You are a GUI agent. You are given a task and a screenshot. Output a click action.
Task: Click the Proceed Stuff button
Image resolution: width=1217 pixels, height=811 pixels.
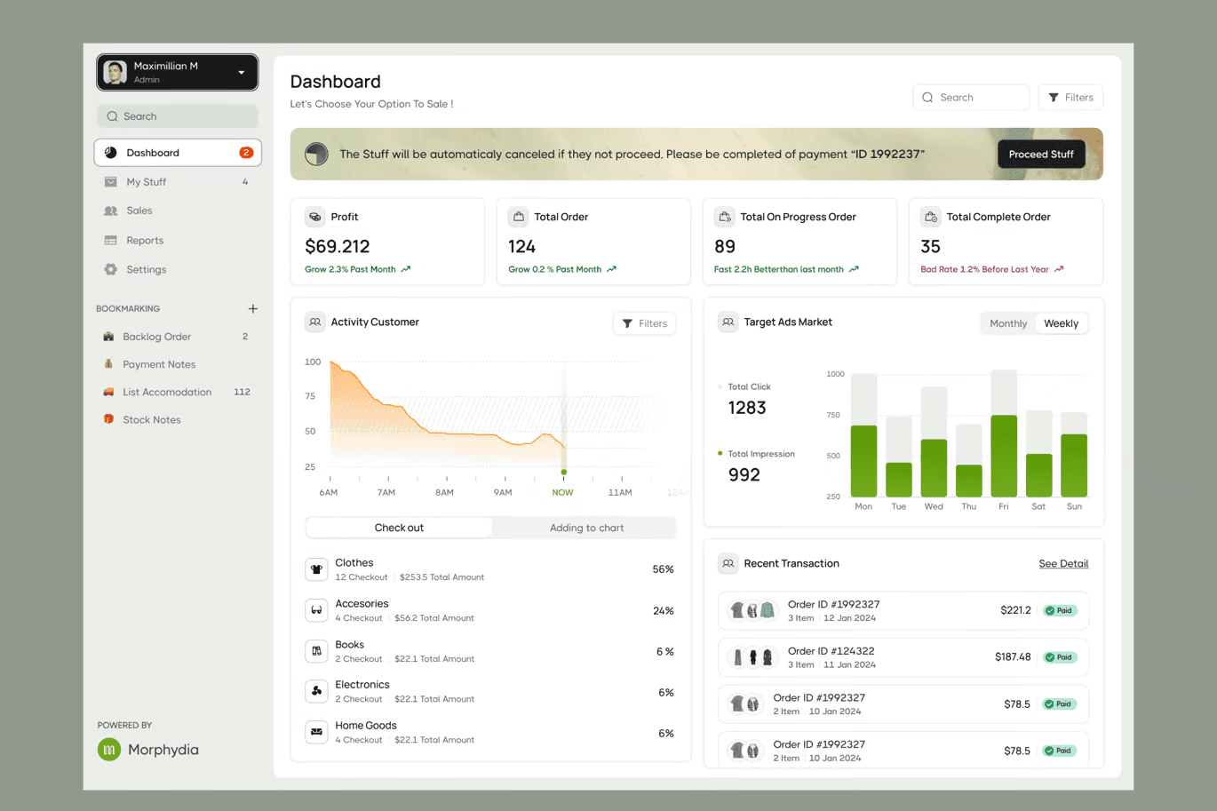[x=1041, y=155]
